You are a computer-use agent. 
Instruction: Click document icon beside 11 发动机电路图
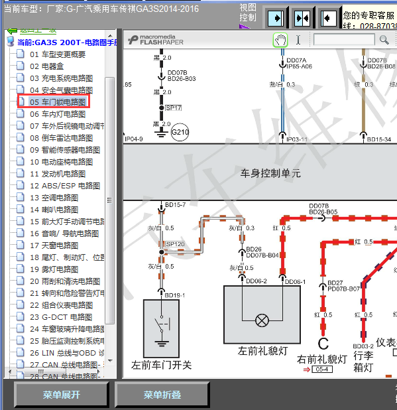21,173
